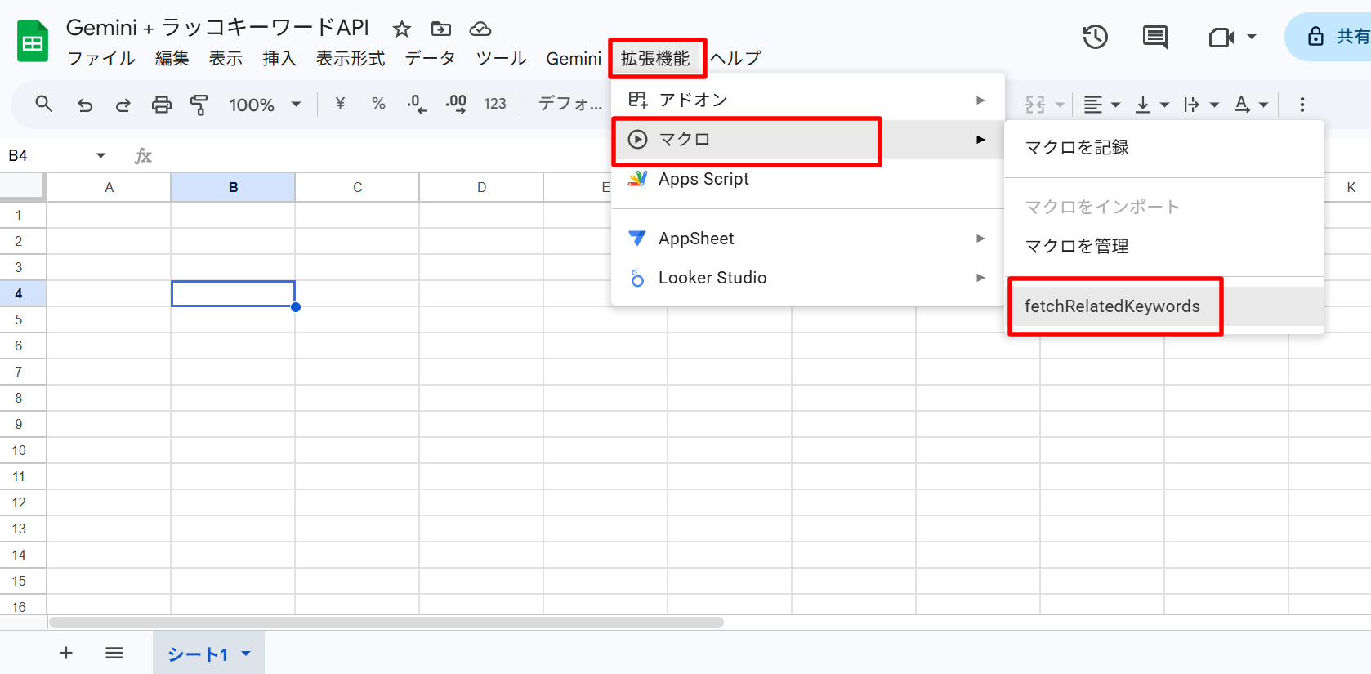Screen dimensions: 1371x674
Task: Click the Name Box showing B4
Action: [x=45, y=155]
